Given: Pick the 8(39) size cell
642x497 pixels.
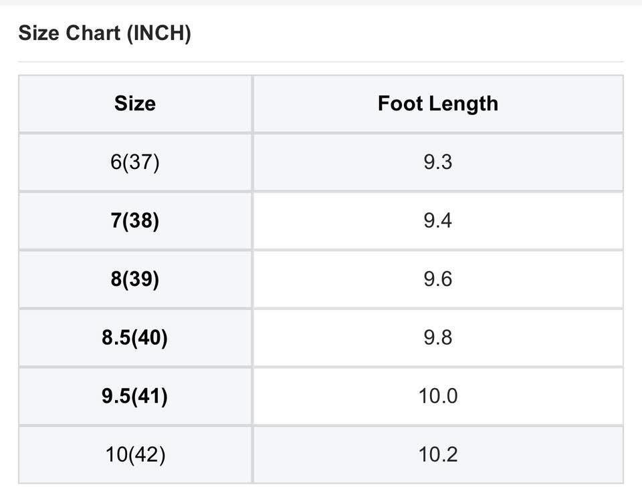Looking at the screenshot, I should [x=135, y=279].
